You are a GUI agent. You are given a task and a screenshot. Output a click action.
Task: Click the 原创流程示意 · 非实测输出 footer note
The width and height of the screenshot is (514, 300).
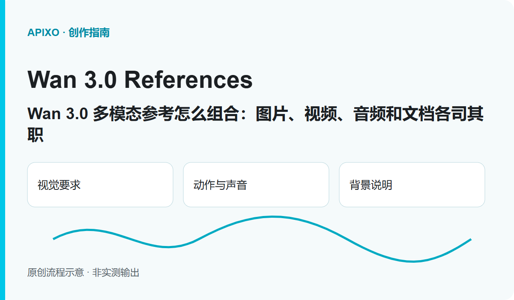tap(84, 273)
